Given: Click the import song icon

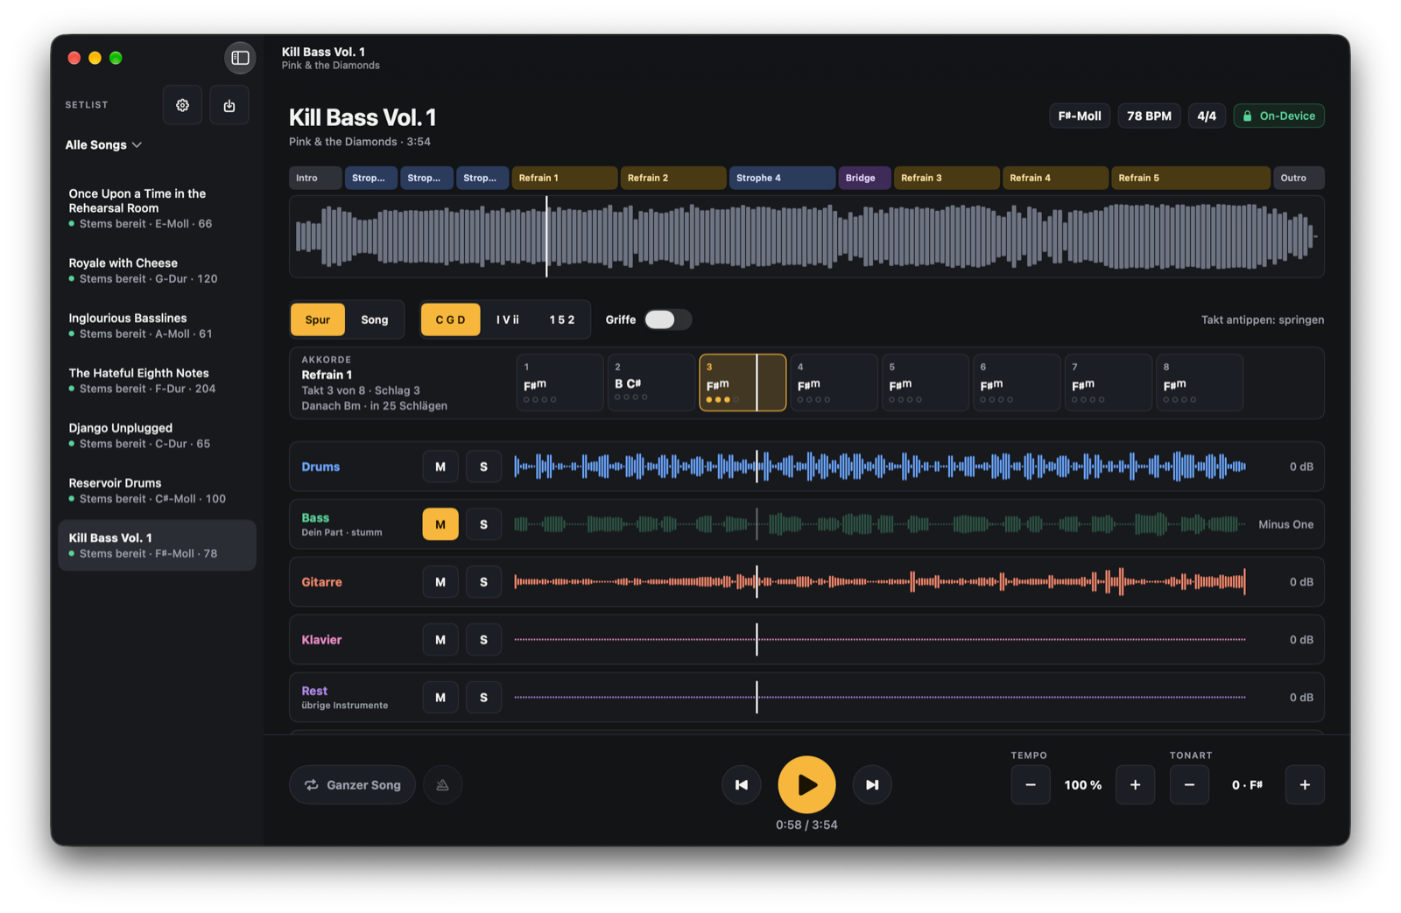Looking at the screenshot, I should pos(229,105).
